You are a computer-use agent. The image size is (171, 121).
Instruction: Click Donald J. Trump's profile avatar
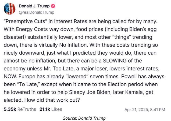click(10, 9)
